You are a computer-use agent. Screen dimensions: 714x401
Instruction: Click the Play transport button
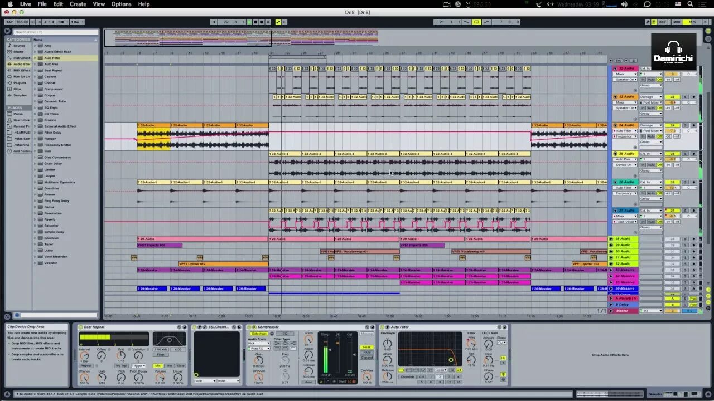coord(249,22)
